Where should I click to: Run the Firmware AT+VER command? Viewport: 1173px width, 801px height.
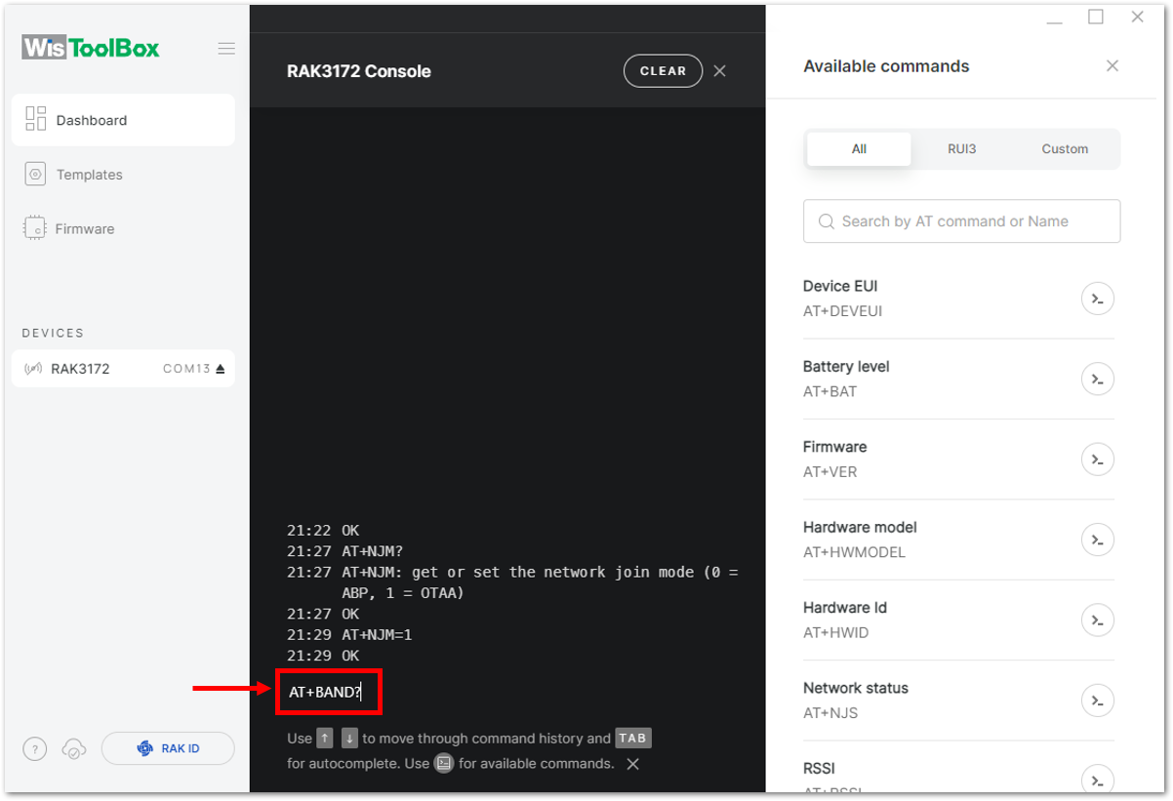point(1098,459)
